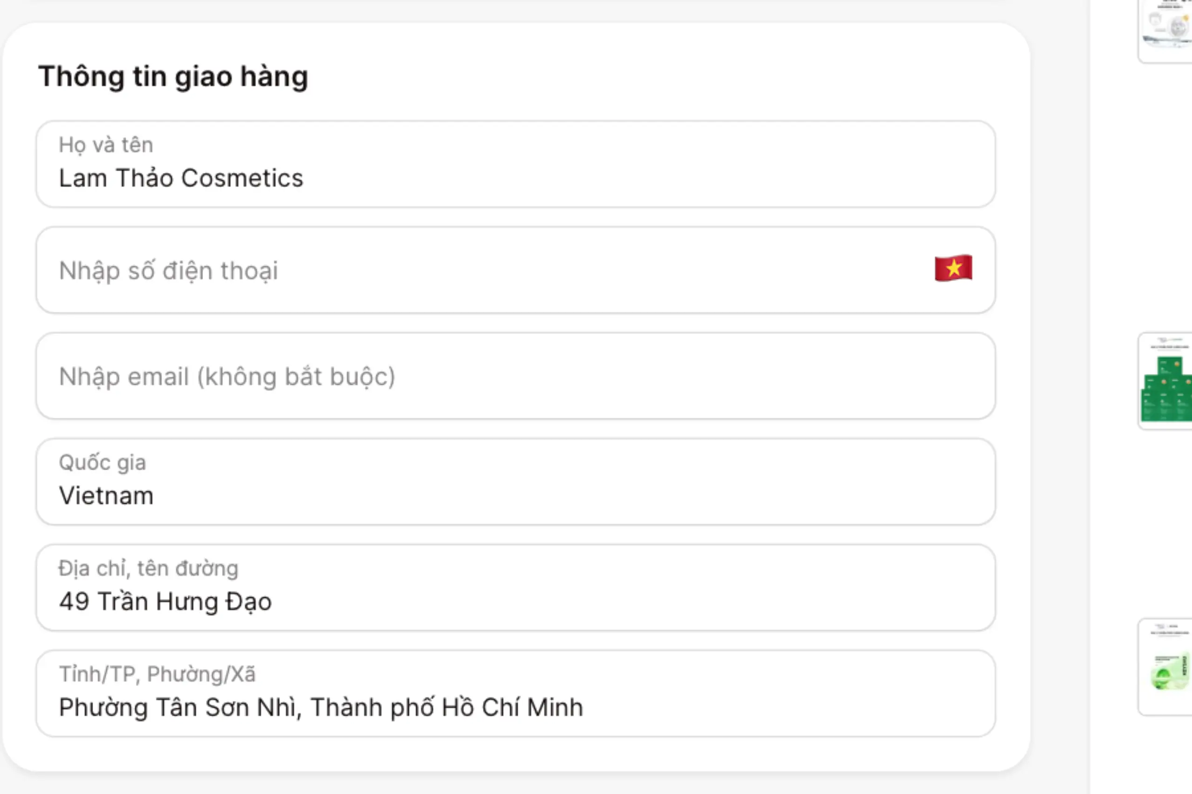Click the 'Thông tin giao hàng' heading
This screenshot has height=794, width=1192.
(x=174, y=76)
